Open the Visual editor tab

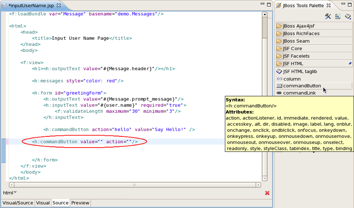(x=43, y=203)
